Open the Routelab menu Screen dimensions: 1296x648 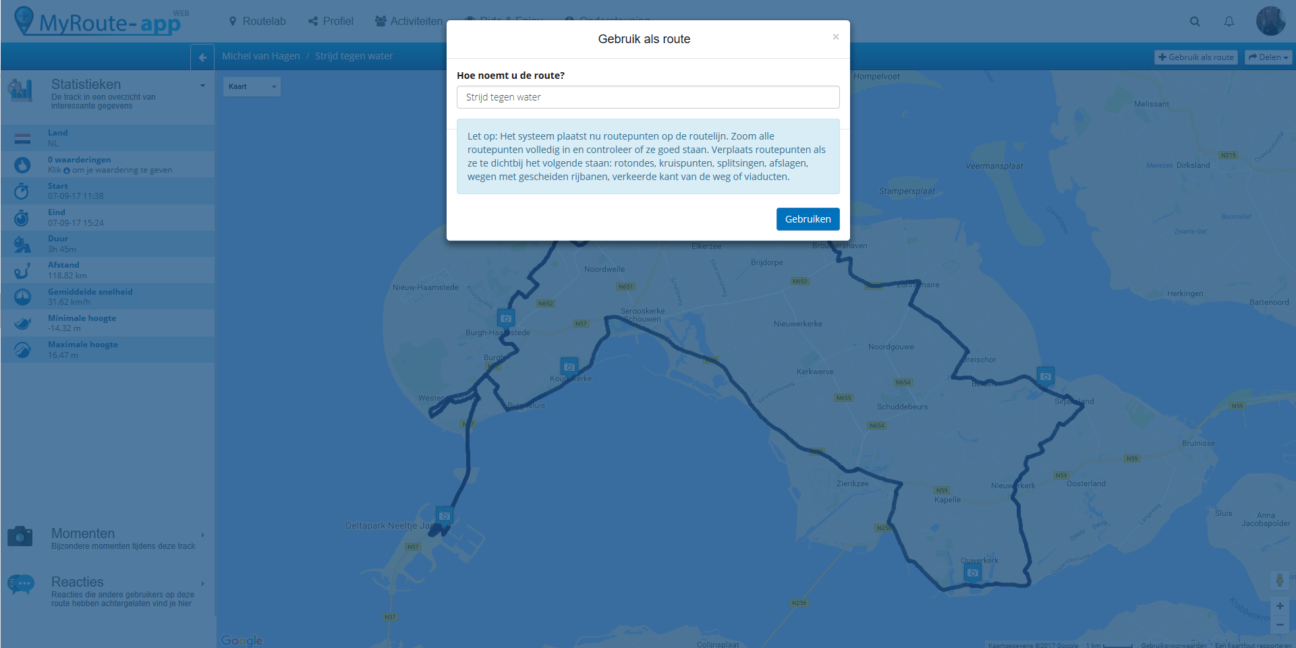pyautogui.click(x=258, y=22)
